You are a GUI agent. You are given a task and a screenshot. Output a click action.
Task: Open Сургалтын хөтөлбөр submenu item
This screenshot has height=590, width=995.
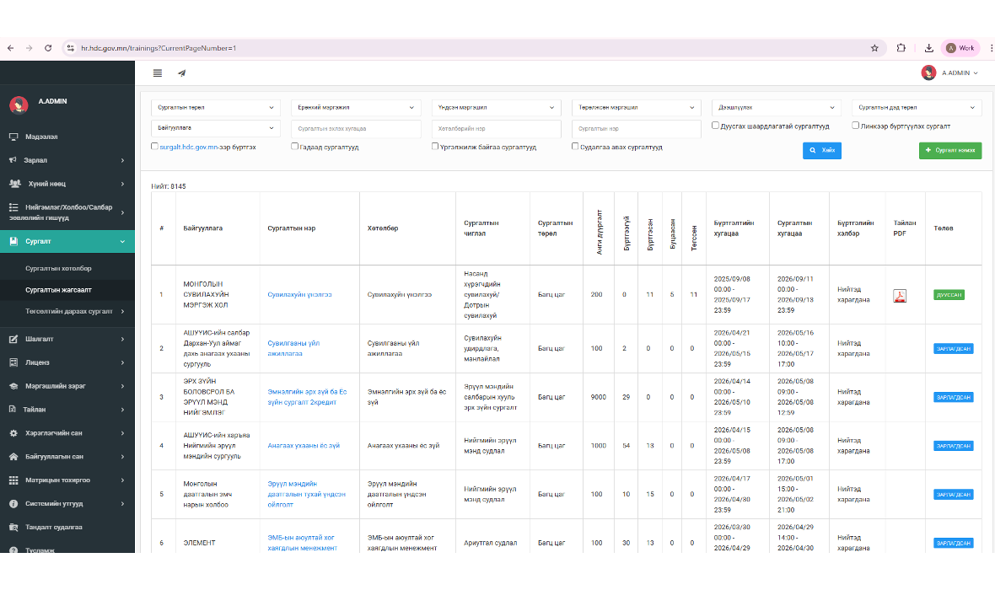(x=58, y=268)
